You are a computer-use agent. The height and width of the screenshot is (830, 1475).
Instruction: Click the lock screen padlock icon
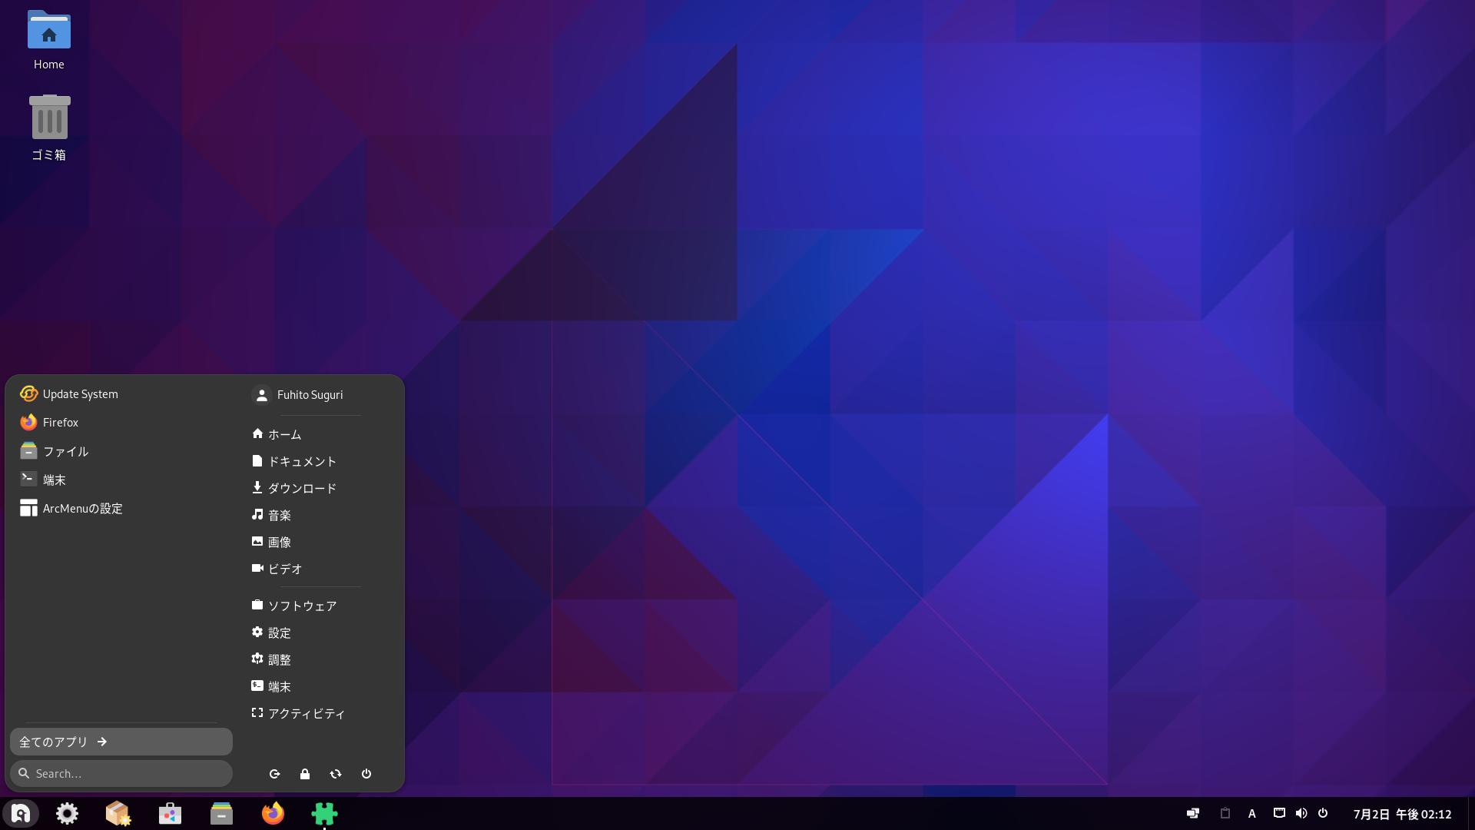point(305,774)
